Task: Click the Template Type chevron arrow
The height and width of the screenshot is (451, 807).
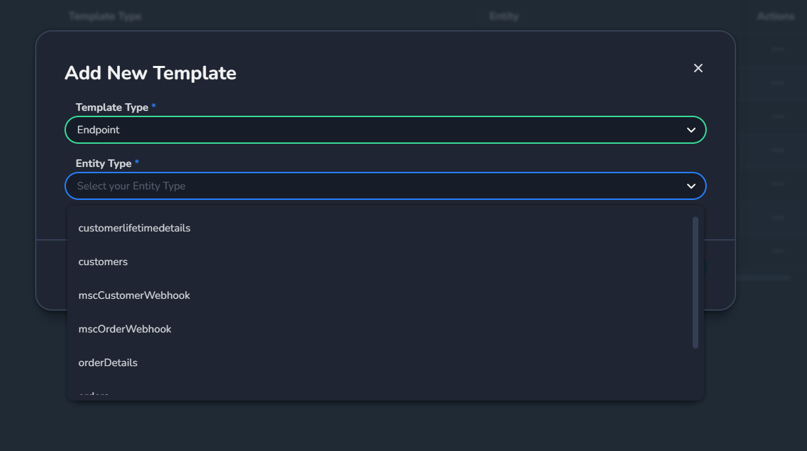Action: [x=691, y=130]
